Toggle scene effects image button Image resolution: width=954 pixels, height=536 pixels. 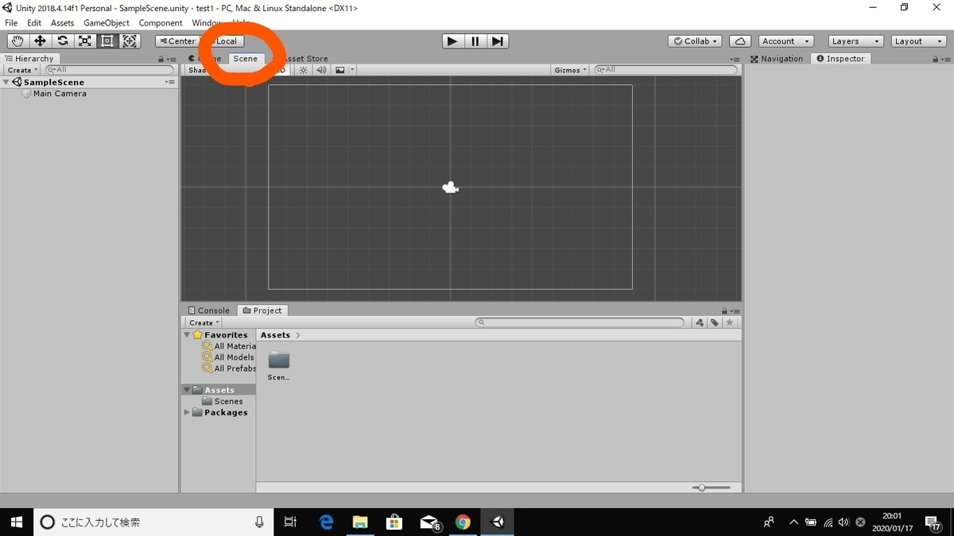coord(340,70)
